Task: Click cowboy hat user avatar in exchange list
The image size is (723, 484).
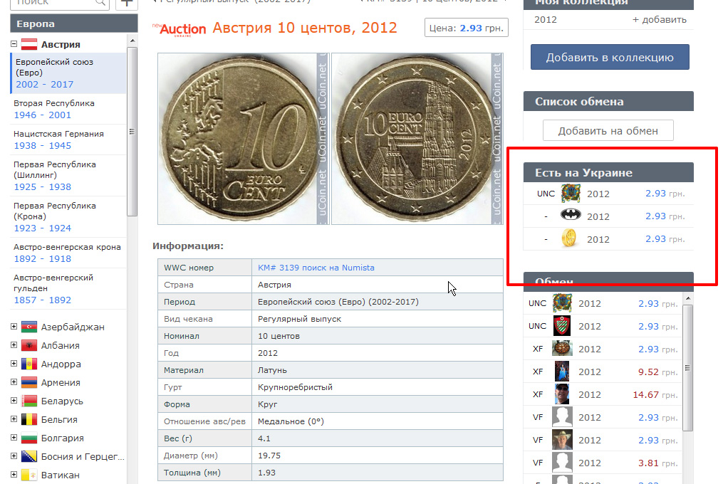Action: [562, 440]
